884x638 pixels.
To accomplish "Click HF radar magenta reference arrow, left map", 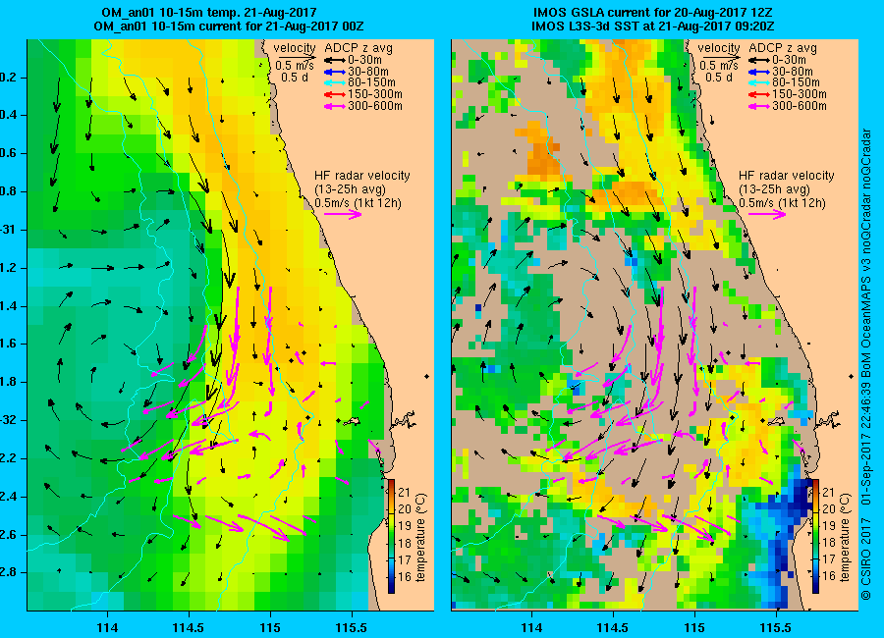I will [343, 214].
